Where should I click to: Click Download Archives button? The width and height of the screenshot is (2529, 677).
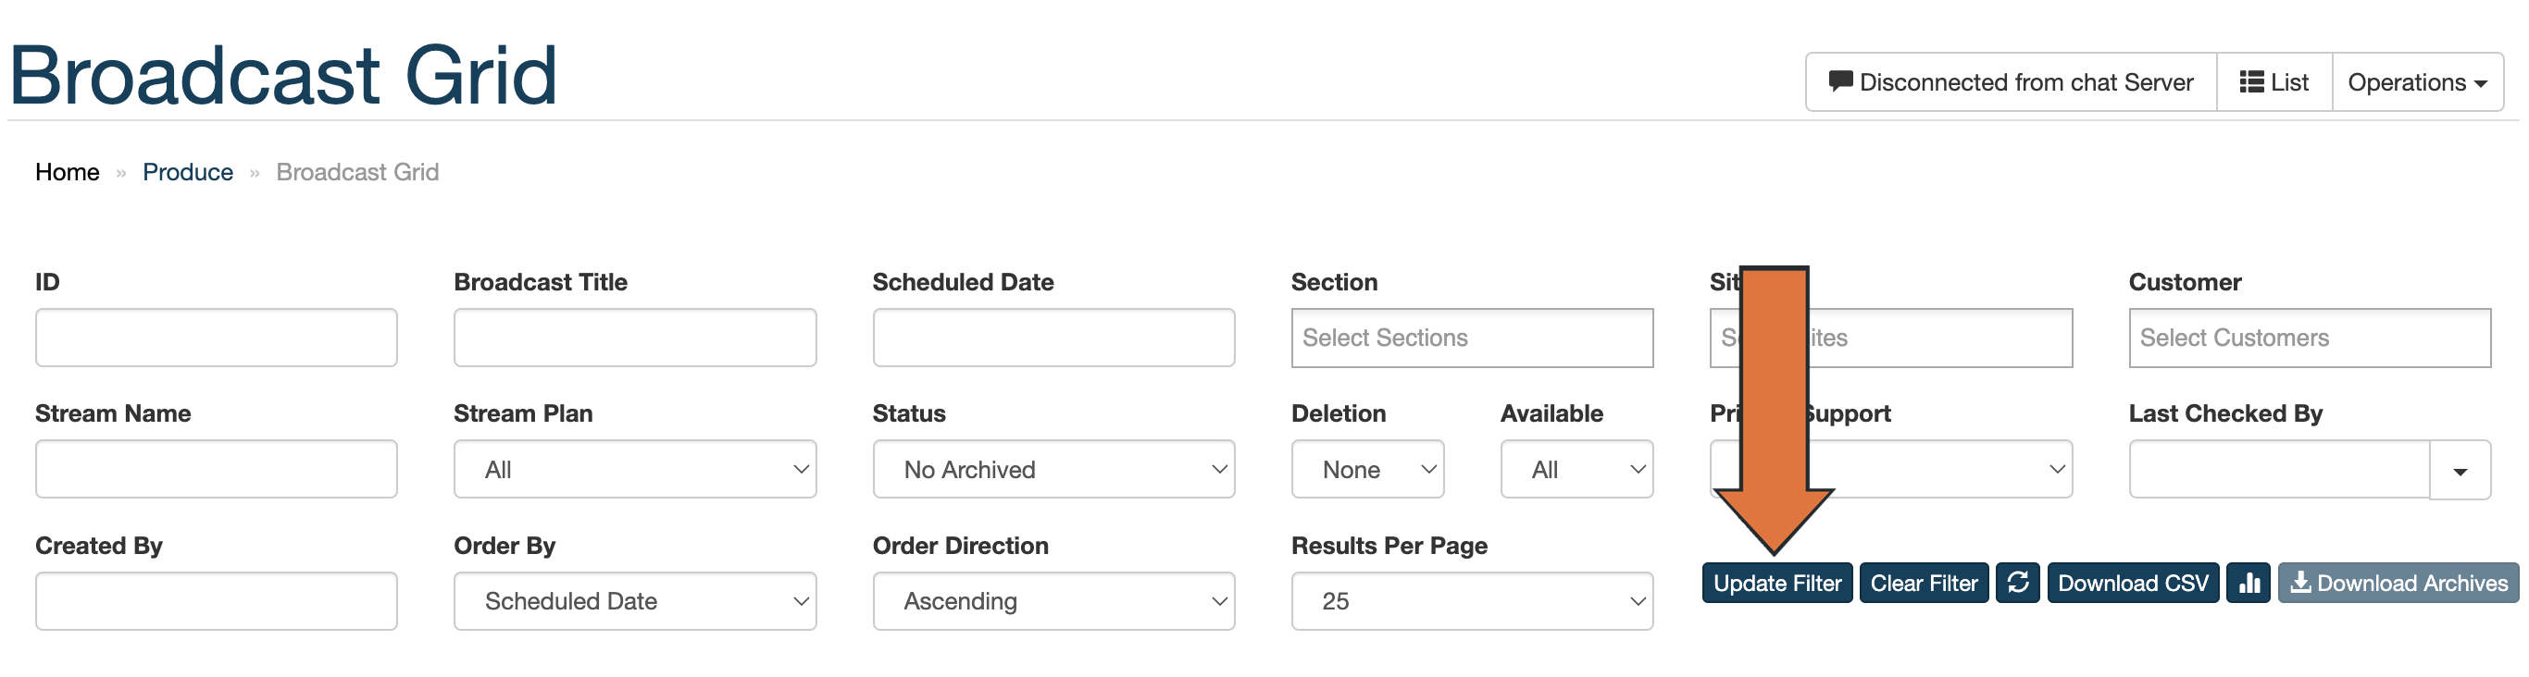pos(2398,583)
